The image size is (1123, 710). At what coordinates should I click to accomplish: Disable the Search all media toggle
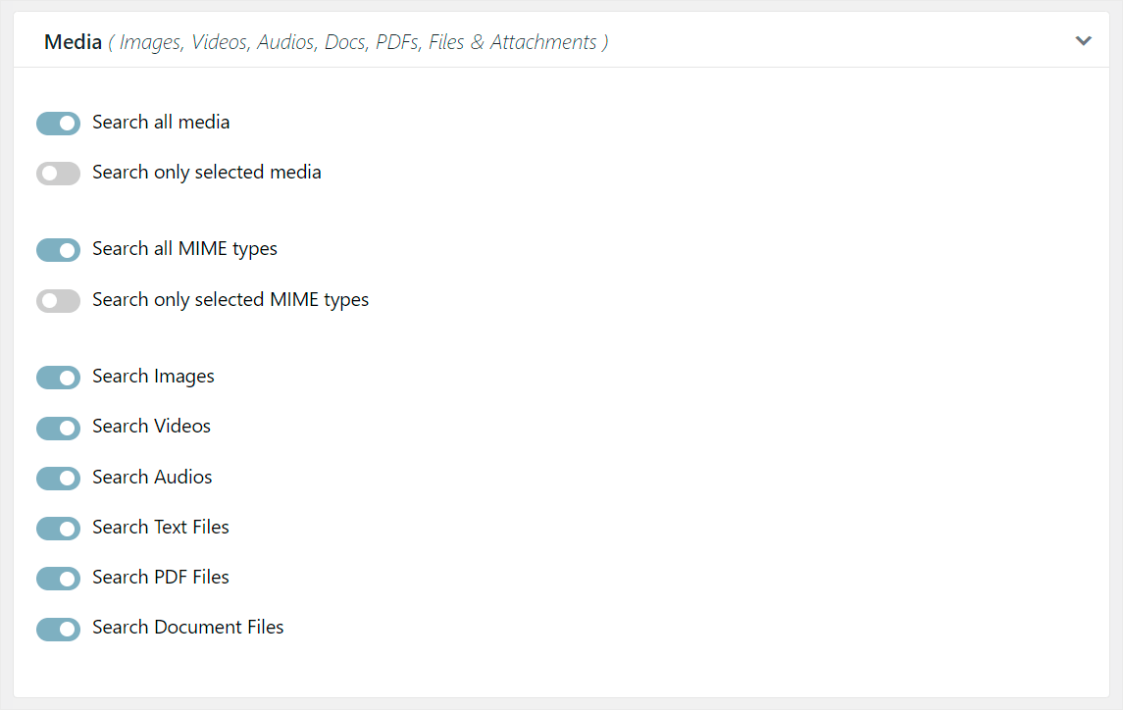[x=58, y=123]
